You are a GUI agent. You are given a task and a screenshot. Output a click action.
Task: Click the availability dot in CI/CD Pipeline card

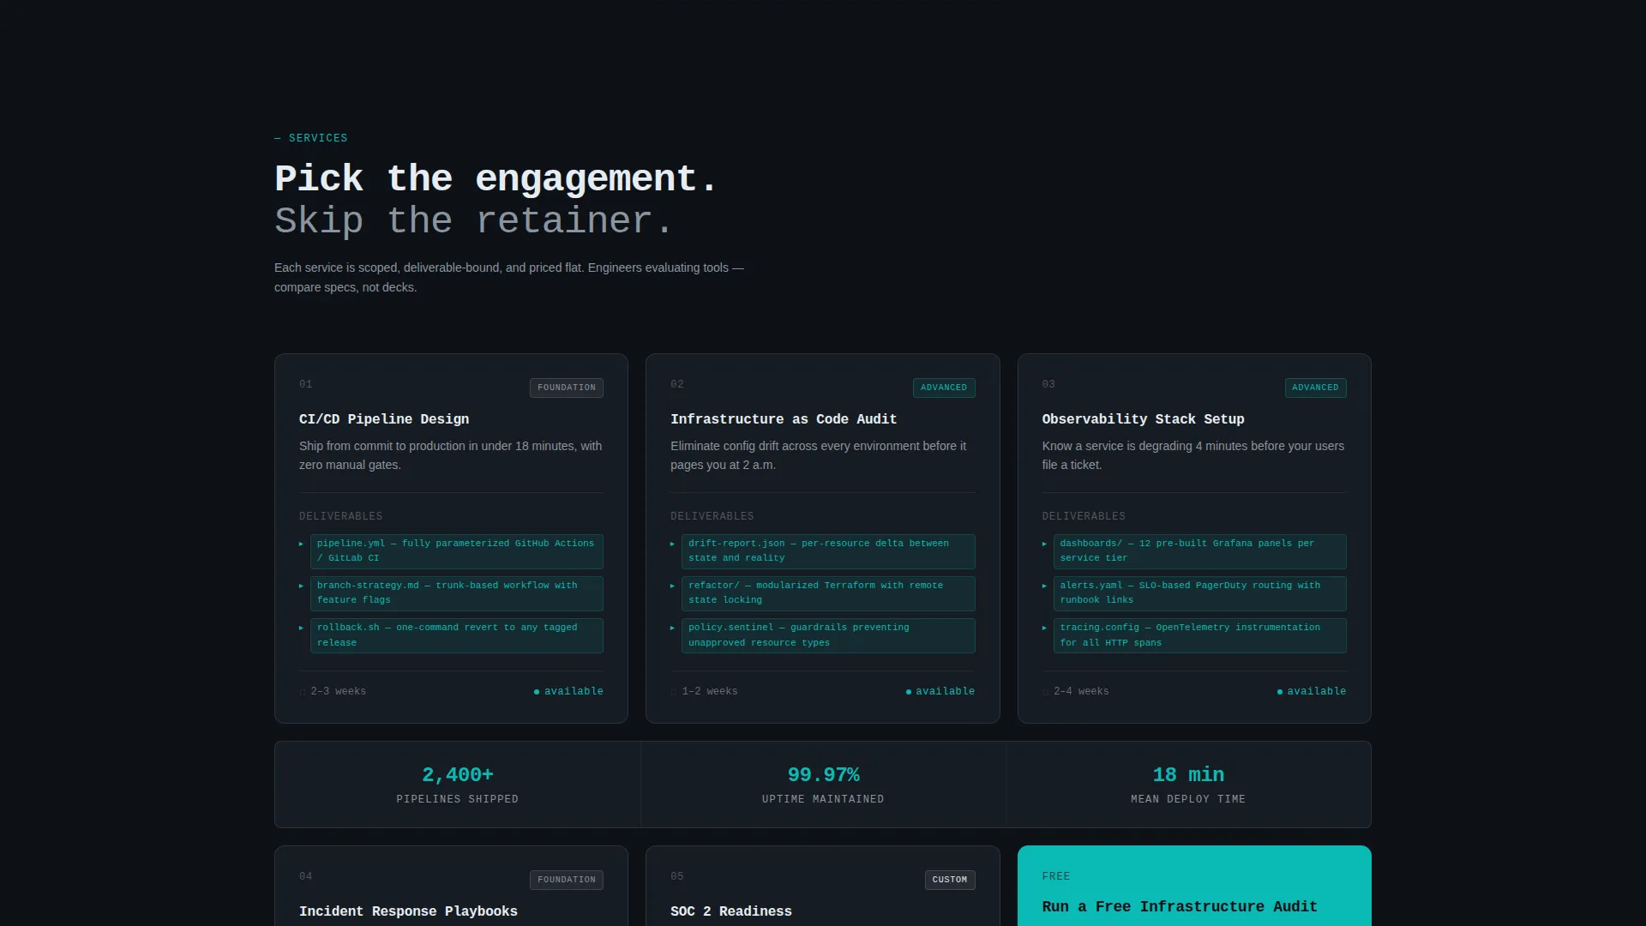537,692
